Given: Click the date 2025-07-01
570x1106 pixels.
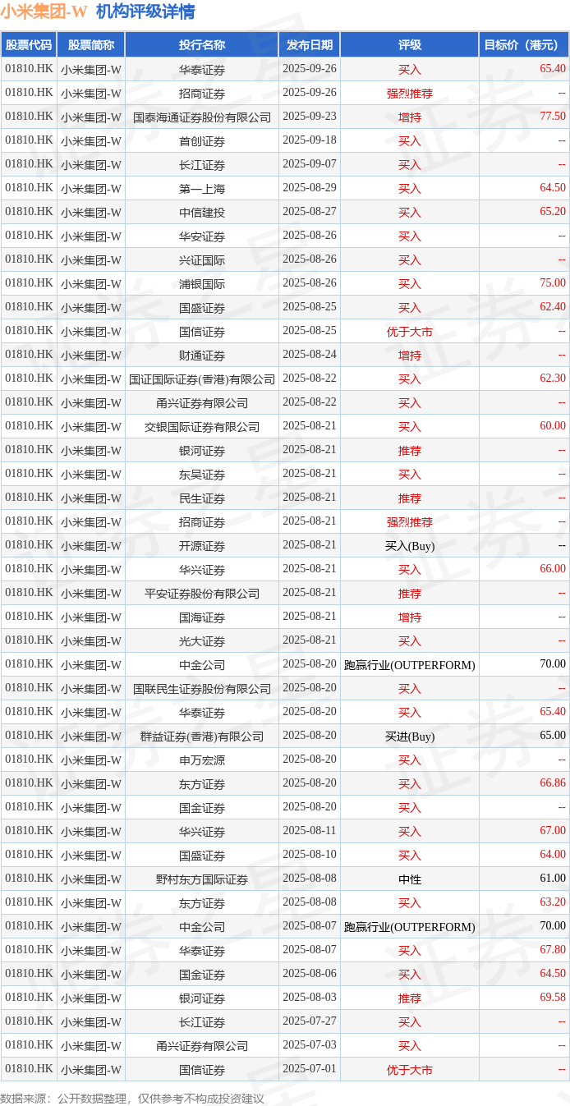Looking at the screenshot, I should (x=310, y=1069).
